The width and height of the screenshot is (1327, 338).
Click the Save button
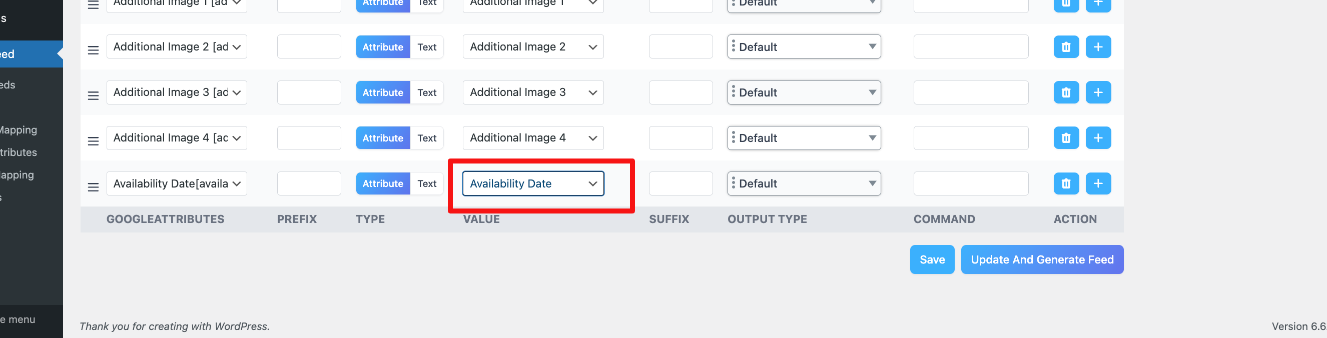[x=932, y=260]
